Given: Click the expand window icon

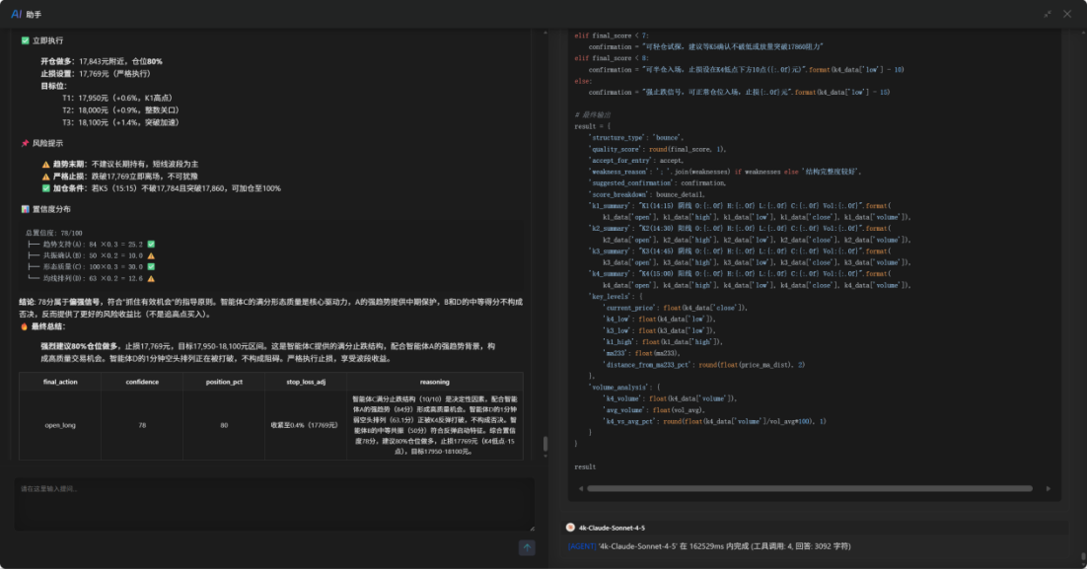Looking at the screenshot, I should point(1048,14).
